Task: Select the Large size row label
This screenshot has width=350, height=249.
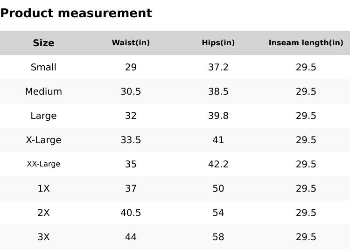Action: (43, 116)
